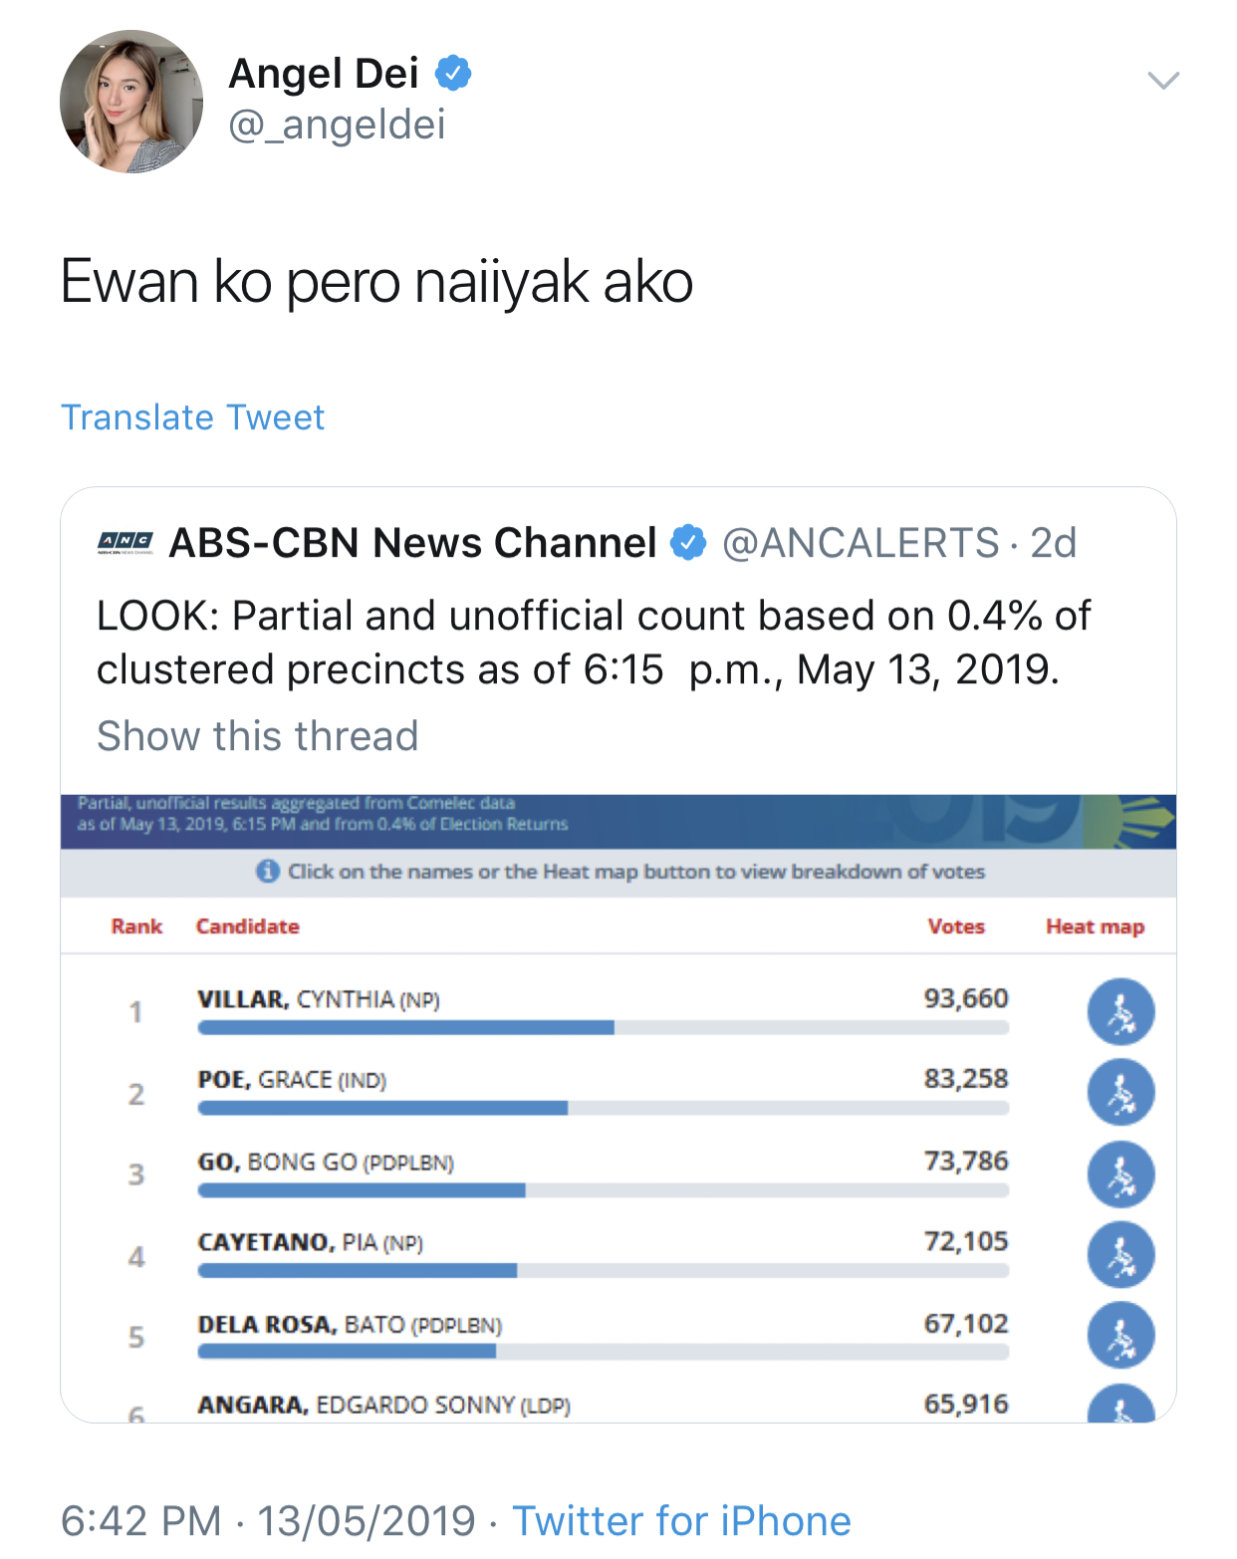Click candidate name Villar, Cynthia
The height and width of the screenshot is (1559, 1237).
click(x=318, y=999)
